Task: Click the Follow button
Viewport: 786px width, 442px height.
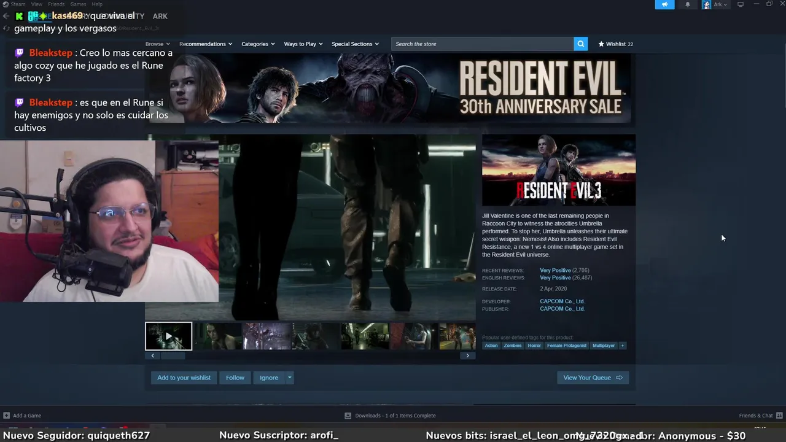Action: click(235, 378)
